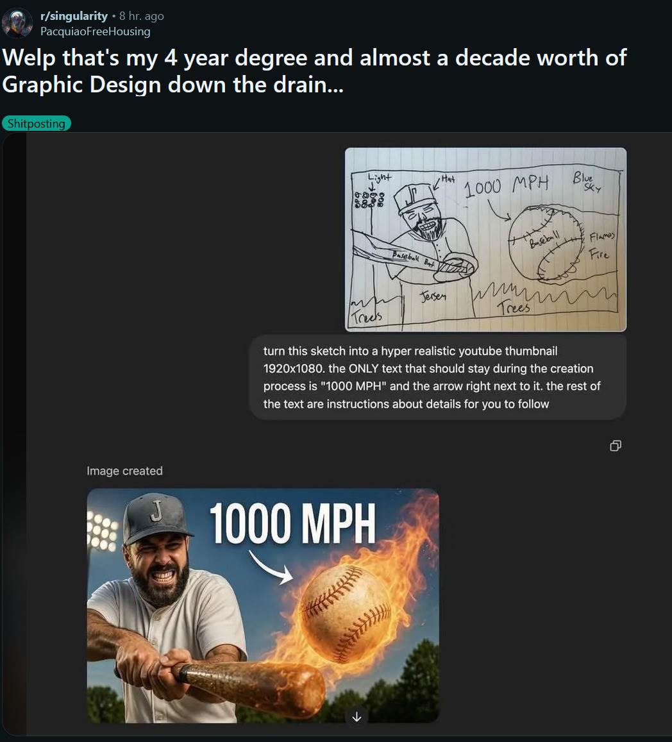Copy the prompt using the copy icon
This screenshot has height=742, width=672.
click(615, 445)
